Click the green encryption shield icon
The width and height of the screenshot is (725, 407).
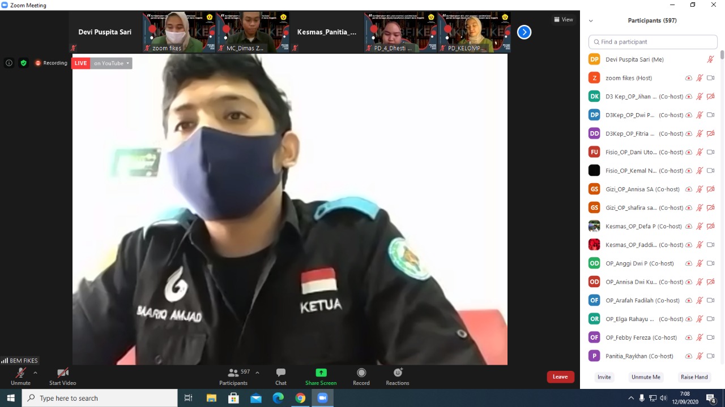(24, 63)
